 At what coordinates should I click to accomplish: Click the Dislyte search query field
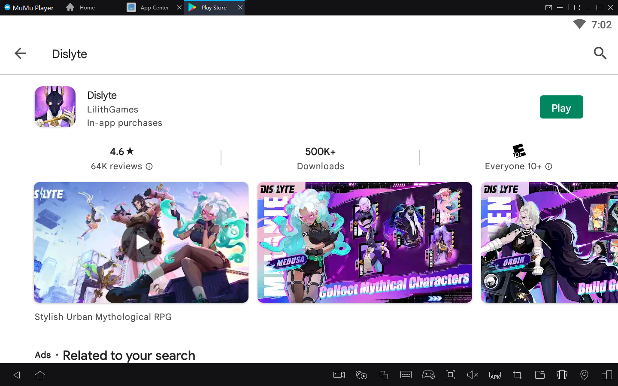[70, 54]
